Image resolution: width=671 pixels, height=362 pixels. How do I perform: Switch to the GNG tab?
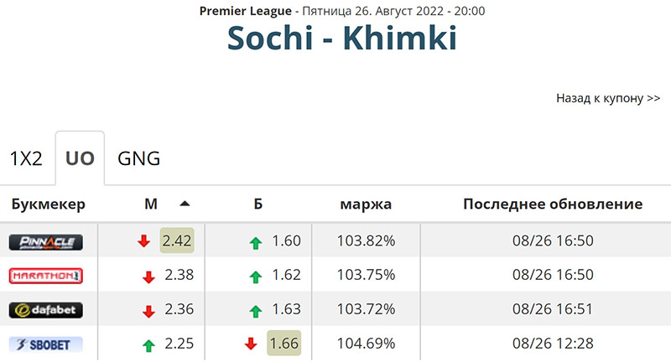coord(138,158)
